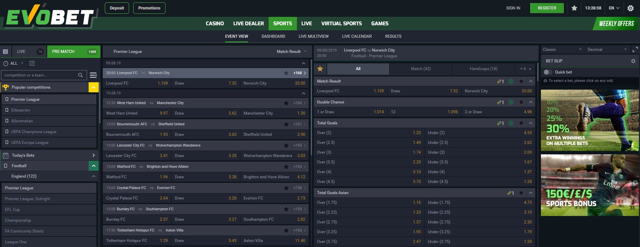Open VIRTUAL SPORTS menu item

[341, 24]
